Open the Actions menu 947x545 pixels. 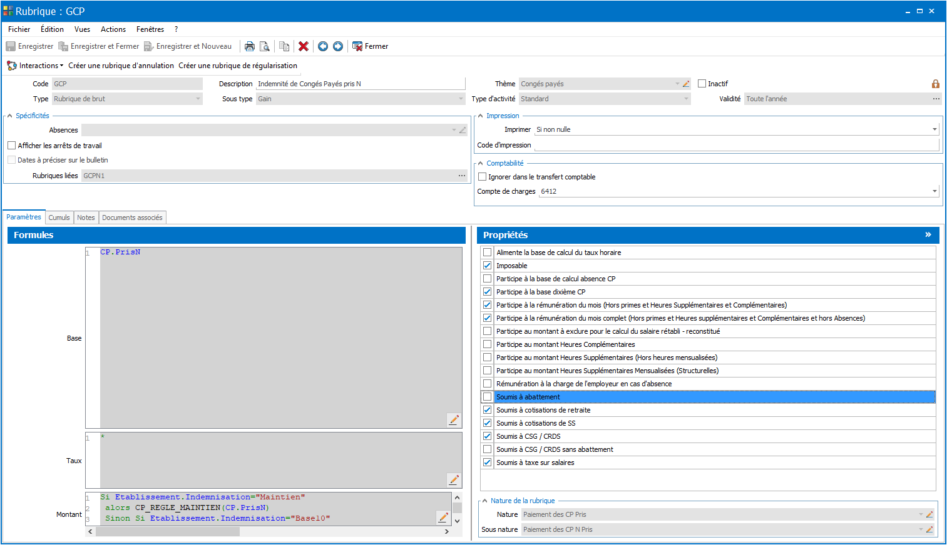[x=113, y=29]
